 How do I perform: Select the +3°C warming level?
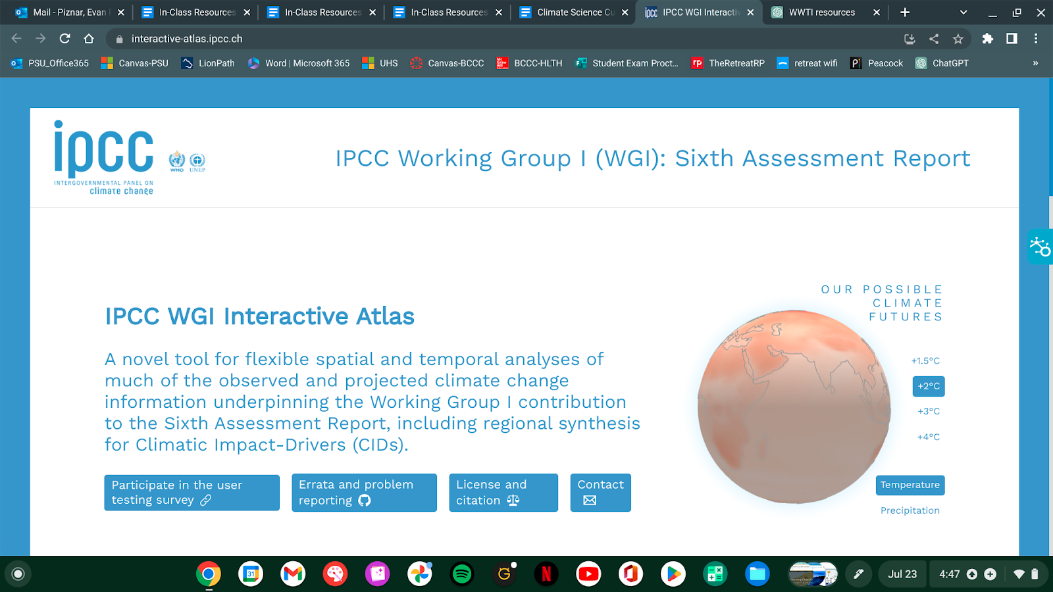[929, 411]
